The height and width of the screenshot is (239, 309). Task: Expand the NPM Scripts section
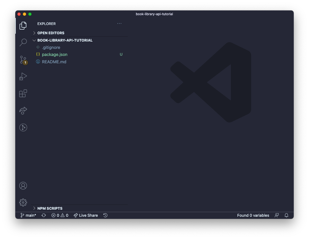(79, 208)
